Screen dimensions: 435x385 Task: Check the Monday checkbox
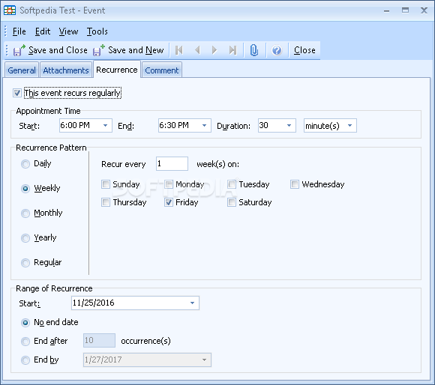click(169, 184)
